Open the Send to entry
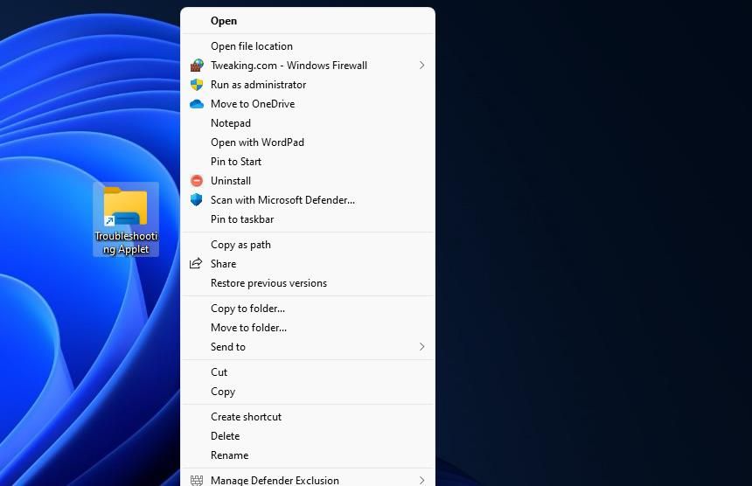752x486 pixels. coord(308,346)
